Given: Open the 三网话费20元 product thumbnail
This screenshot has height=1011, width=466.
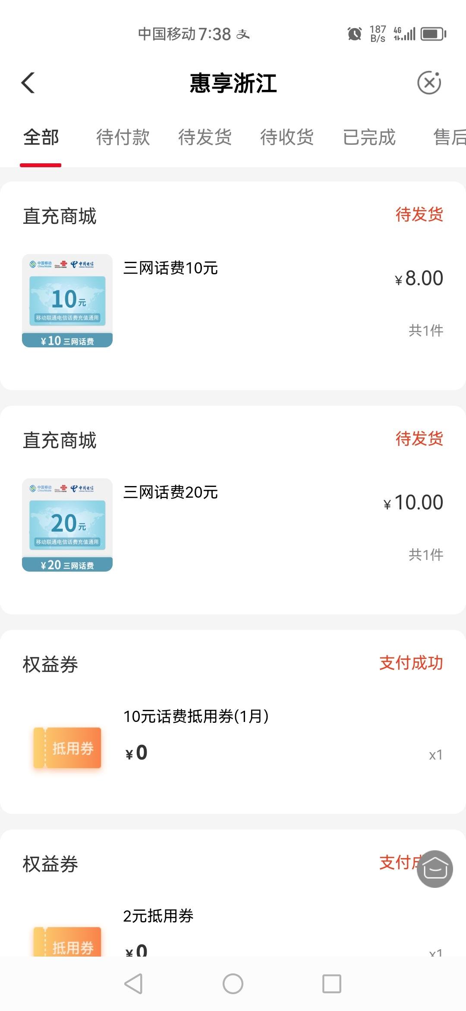Looking at the screenshot, I should pyautogui.click(x=67, y=525).
